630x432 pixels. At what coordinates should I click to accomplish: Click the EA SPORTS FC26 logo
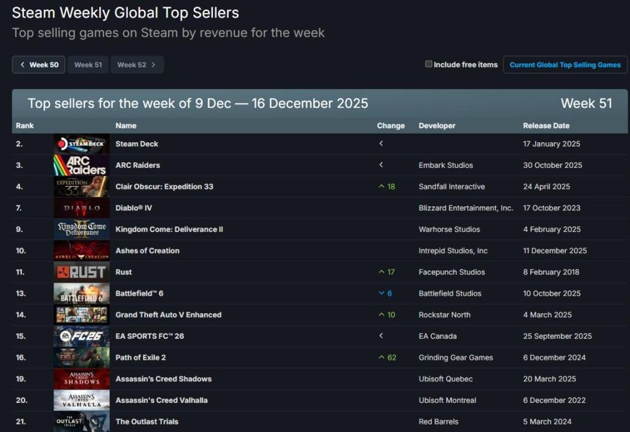81,337
